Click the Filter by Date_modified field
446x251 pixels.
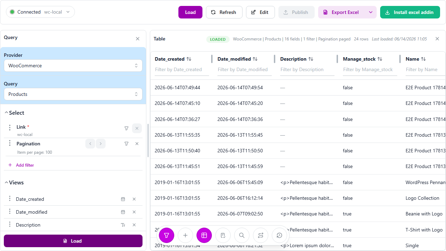point(245,70)
